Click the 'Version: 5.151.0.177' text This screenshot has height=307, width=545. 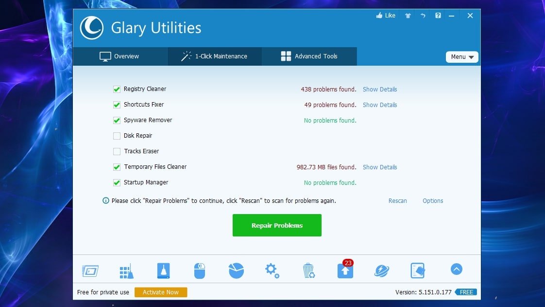coord(424,292)
